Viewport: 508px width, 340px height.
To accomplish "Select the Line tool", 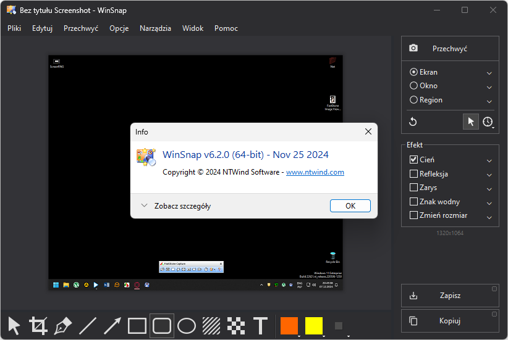I will point(88,325).
